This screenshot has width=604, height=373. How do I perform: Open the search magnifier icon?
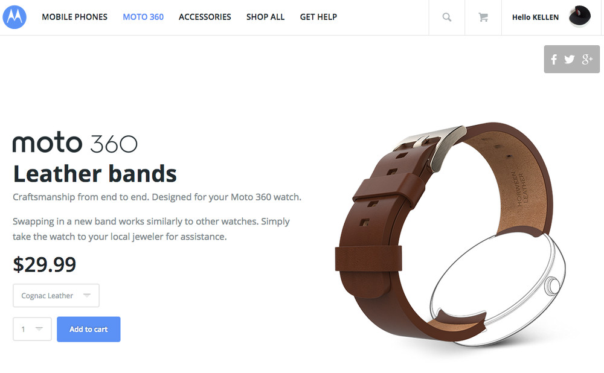(x=447, y=17)
